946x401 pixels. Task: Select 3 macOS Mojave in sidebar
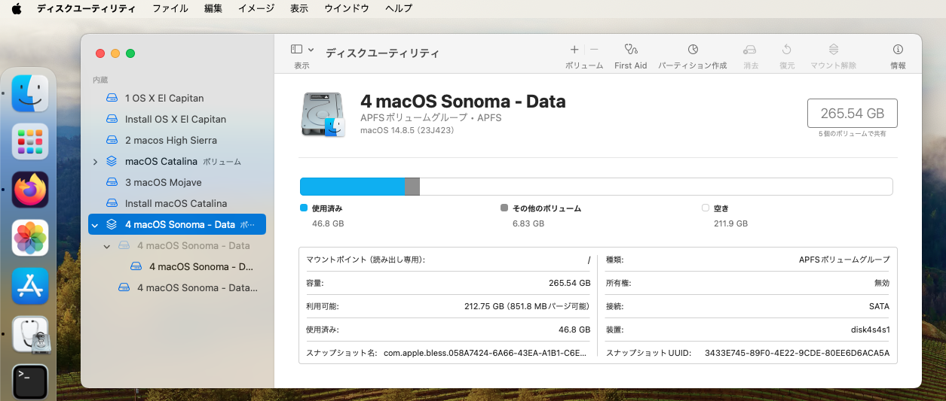(163, 183)
